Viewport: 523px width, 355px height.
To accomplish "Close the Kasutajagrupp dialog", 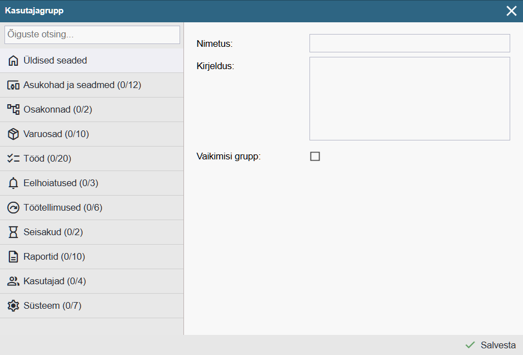I will (x=511, y=11).
